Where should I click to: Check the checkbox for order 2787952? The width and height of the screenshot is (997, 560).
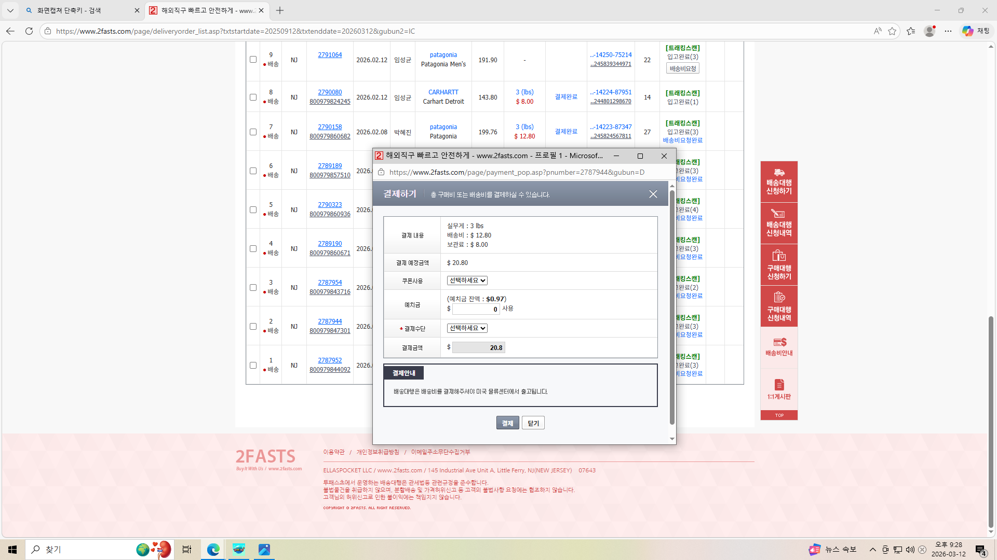pyautogui.click(x=253, y=365)
